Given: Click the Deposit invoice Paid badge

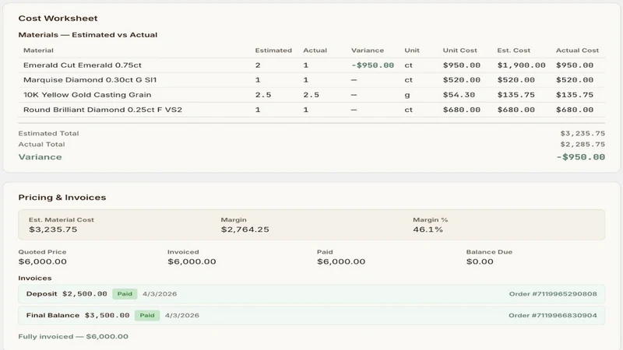Looking at the screenshot, I should [x=125, y=294].
